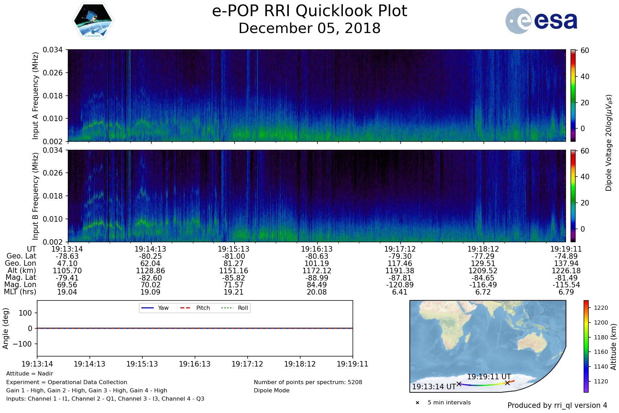Click the 'Experiment = Operational Data Collection' text

tap(67, 382)
